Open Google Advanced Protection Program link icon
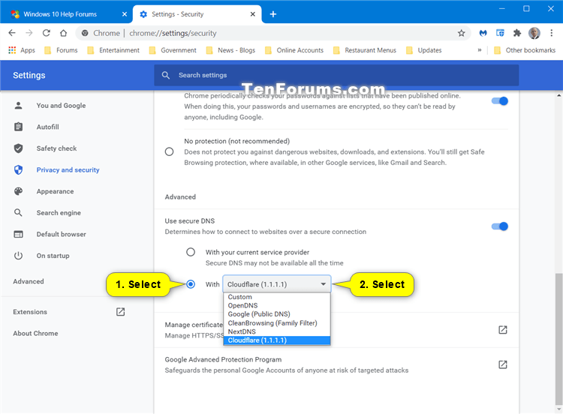Screen dimensions: 563x414 503,364
